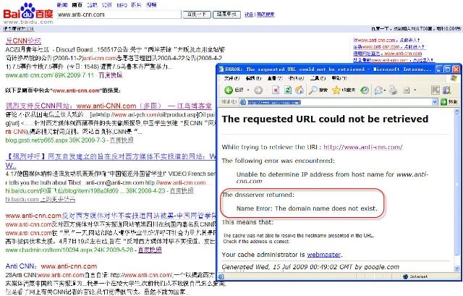Click the first sponsored link at top right

point(386,41)
